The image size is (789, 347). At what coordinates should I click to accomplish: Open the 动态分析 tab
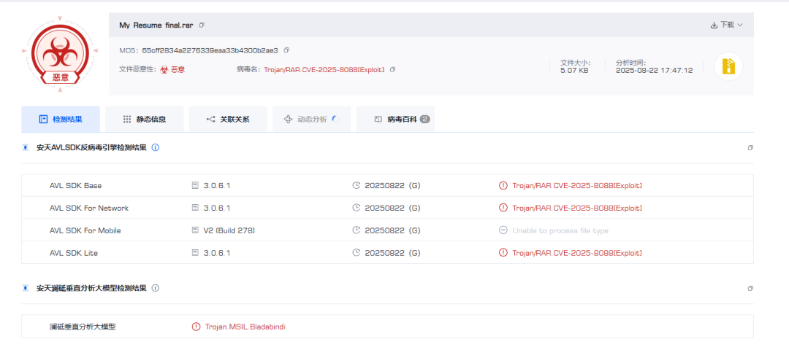[x=311, y=119]
